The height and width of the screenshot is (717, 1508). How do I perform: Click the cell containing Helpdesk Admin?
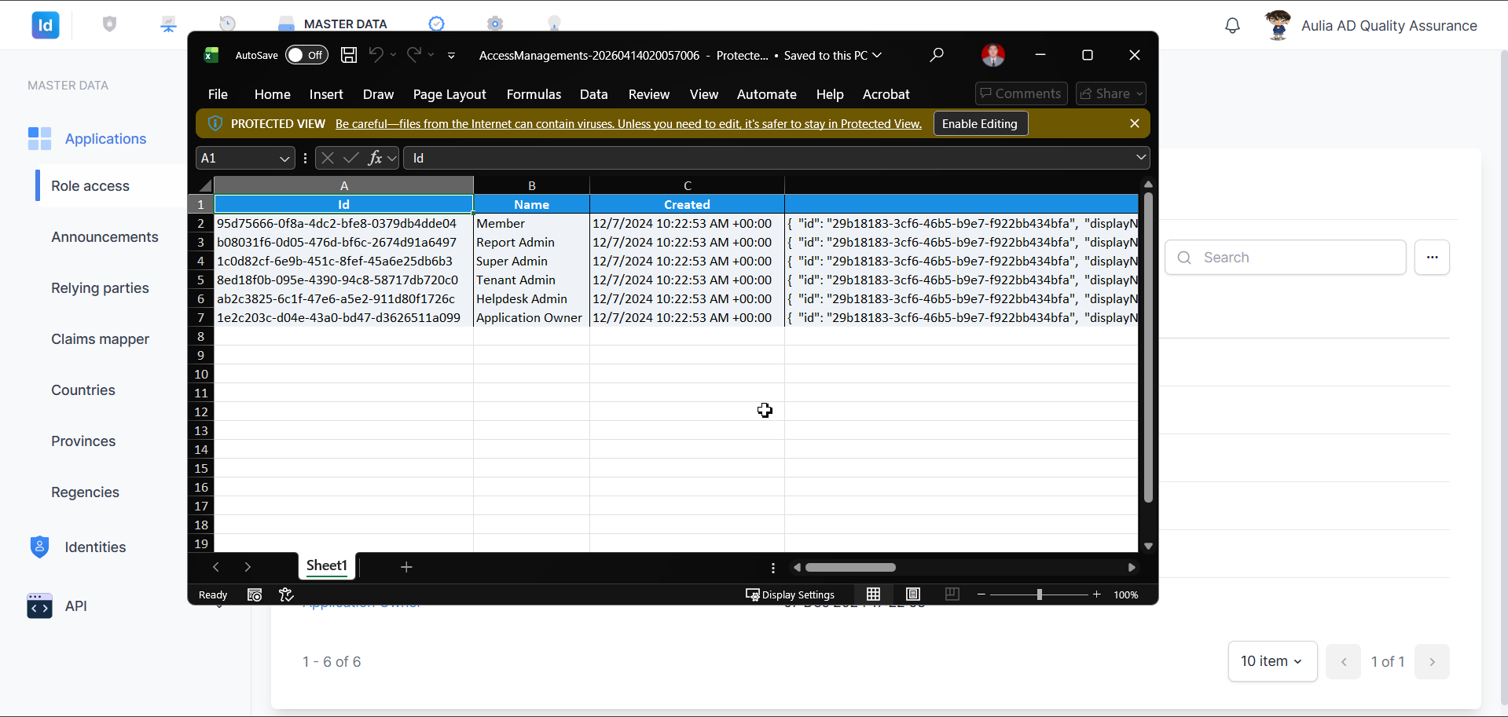pyautogui.click(x=532, y=299)
